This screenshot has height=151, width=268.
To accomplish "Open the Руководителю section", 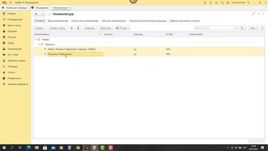I will [x=15, y=20].
